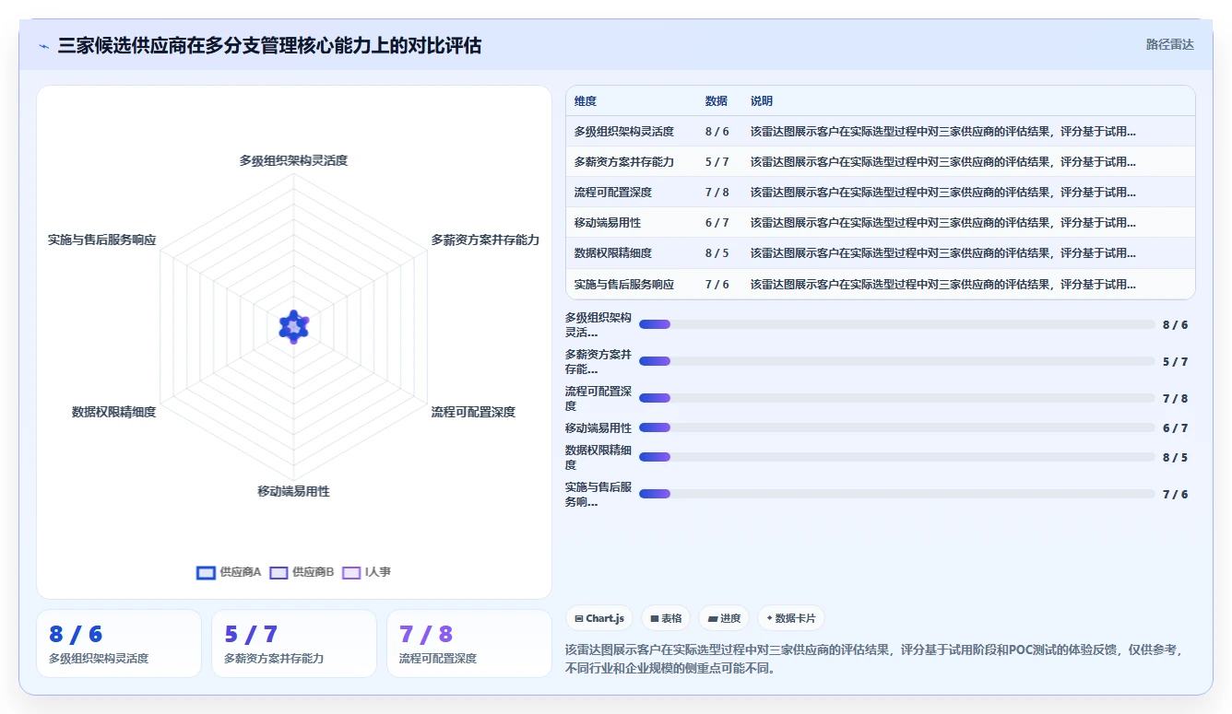The height and width of the screenshot is (714, 1232).
Task: Click table data value 8 / 5
Action: pyautogui.click(x=717, y=253)
